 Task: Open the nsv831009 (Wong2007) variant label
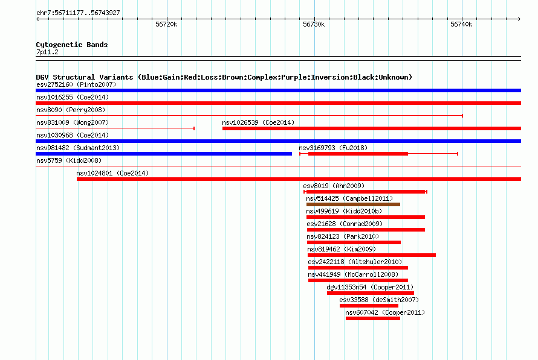pos(73,122)
